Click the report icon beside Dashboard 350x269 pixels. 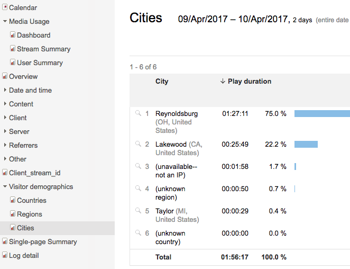tap(13, 35)
